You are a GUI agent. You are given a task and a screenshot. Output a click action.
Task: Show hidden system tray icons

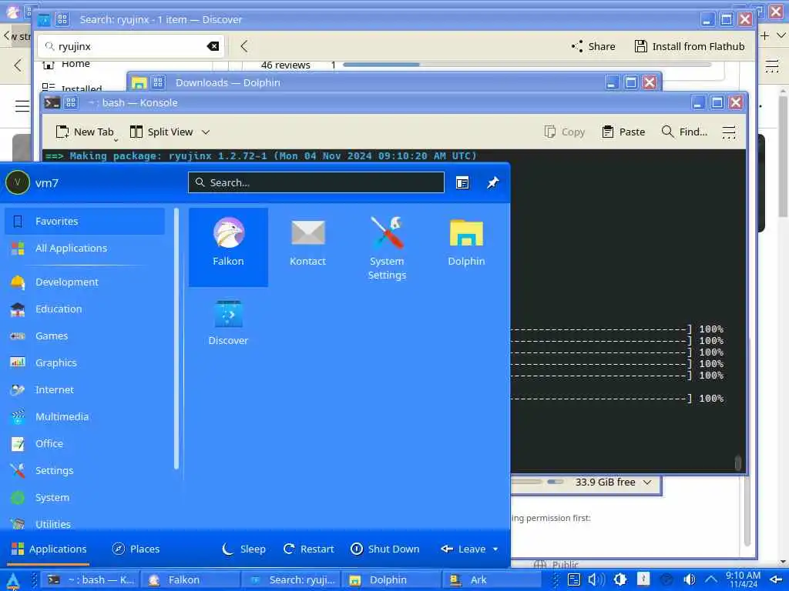[x=710, y=580]
